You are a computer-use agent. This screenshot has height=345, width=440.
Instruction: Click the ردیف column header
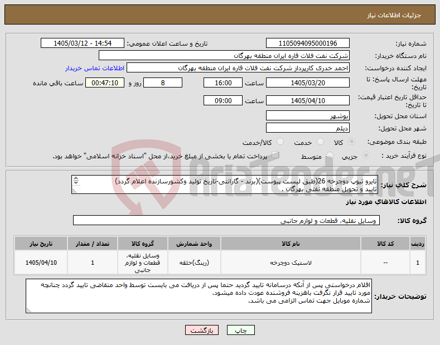(x=418, y=244)
